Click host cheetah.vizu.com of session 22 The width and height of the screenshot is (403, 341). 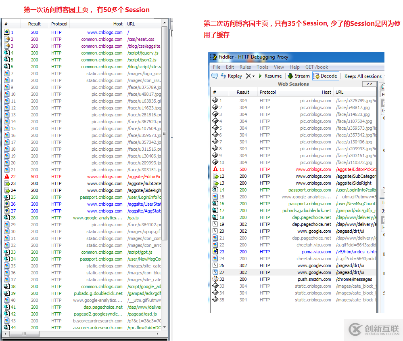tap(313, 245)
